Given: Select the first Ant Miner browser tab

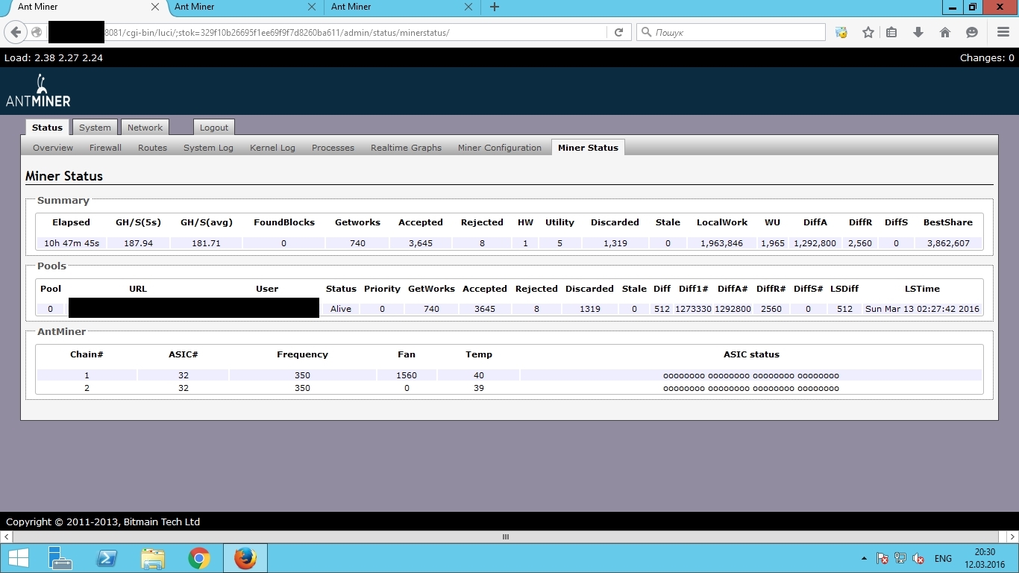Looking at the screenshot, I should [x=82, y=7].
